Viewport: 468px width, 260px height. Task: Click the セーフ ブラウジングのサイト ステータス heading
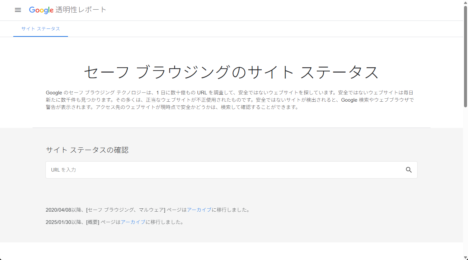pos(231,72)
